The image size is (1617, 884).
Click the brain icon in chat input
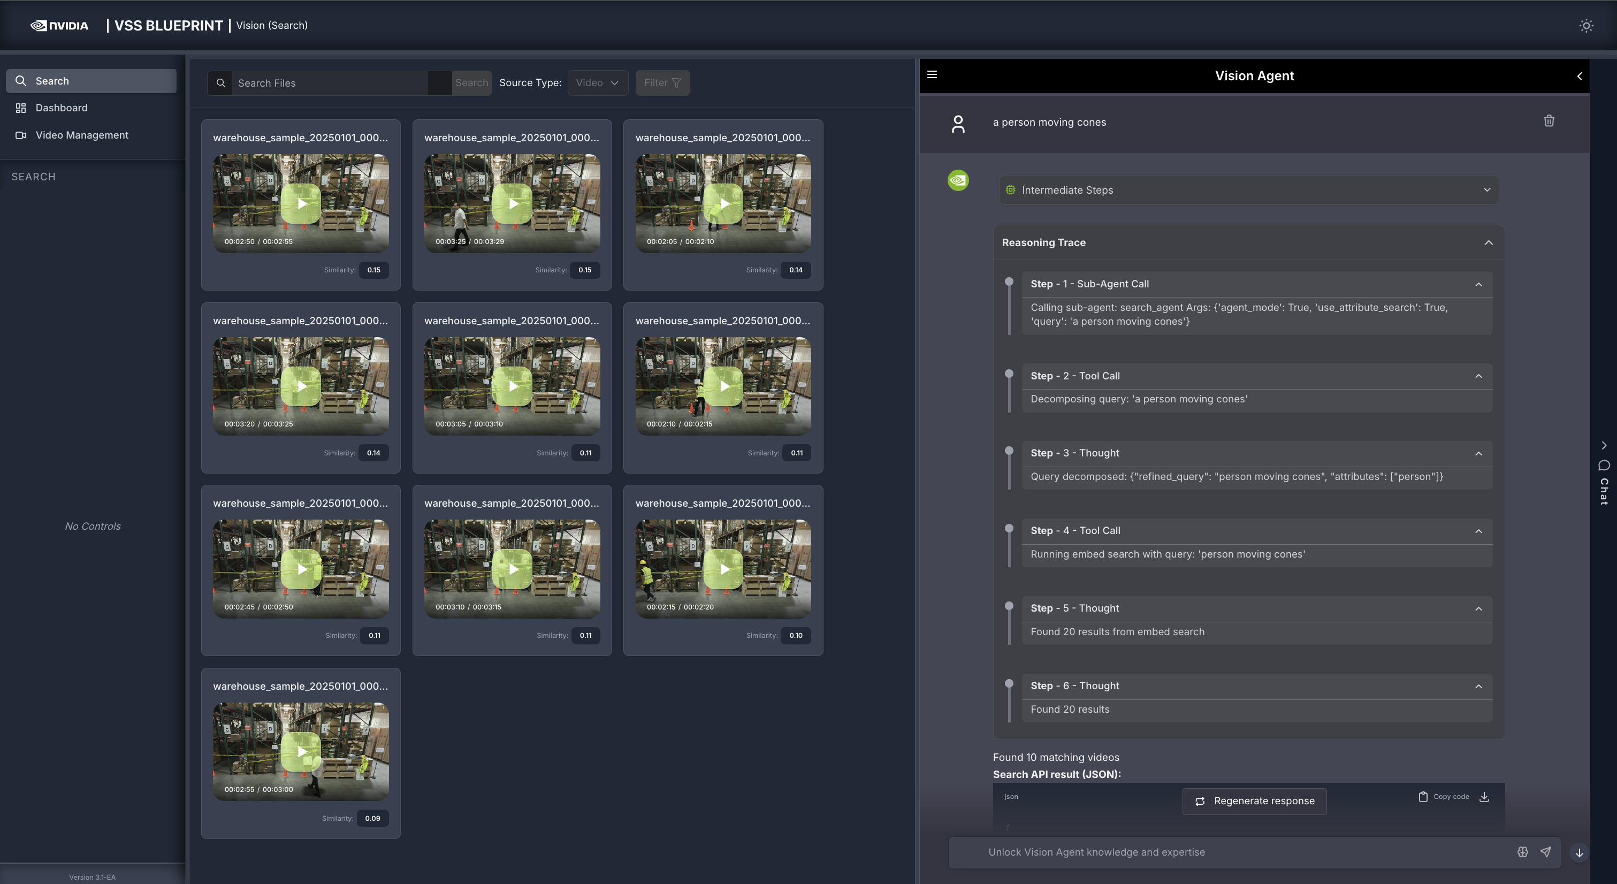pyautogui.click(x=1522, y=852)
